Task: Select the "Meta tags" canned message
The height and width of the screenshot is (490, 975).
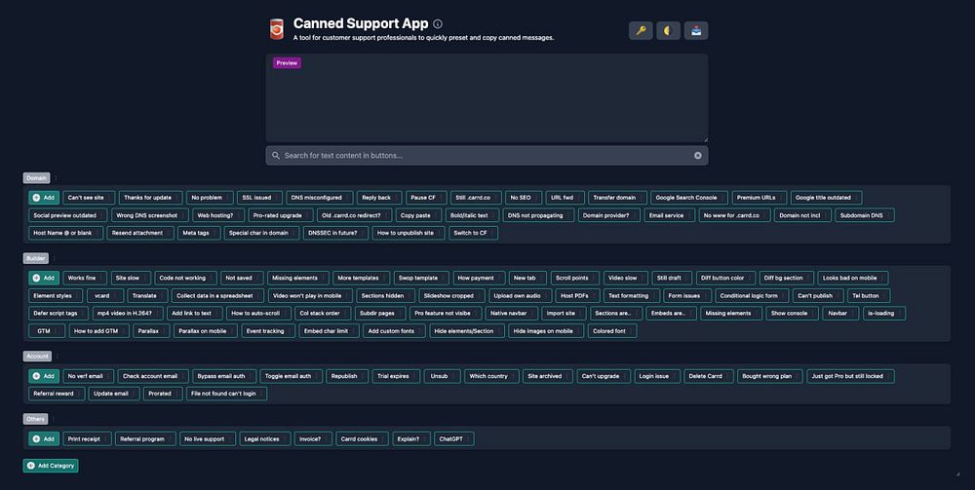Action: point(199,233)
